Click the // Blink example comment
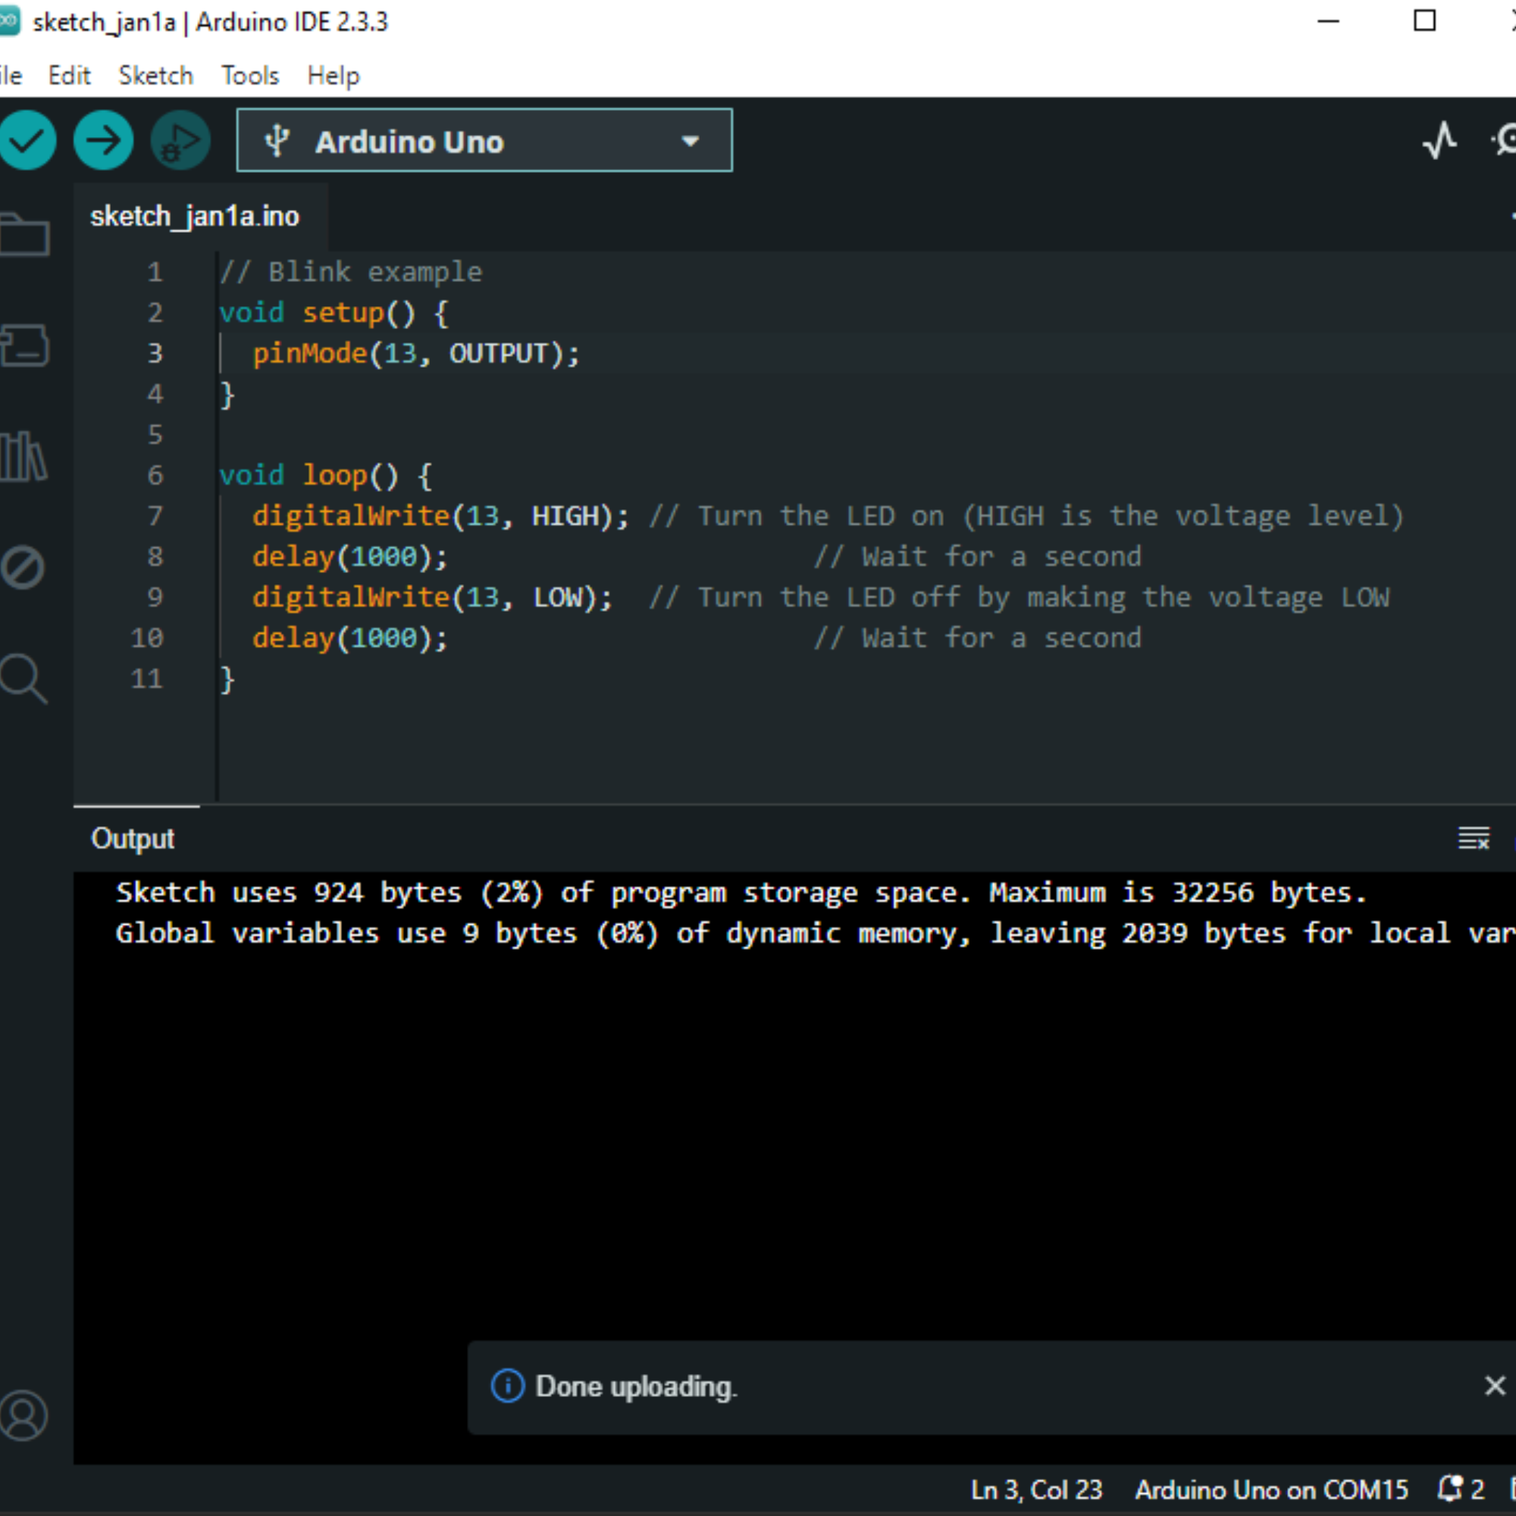Viewport: 1516px width, 1516px height. pos(351,272)
